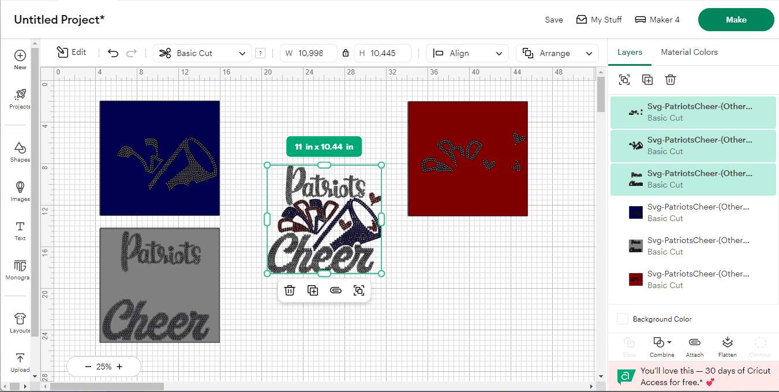Expand the Combine menu
Viewport: 779px width, 392px height.
tap(662, 347)
